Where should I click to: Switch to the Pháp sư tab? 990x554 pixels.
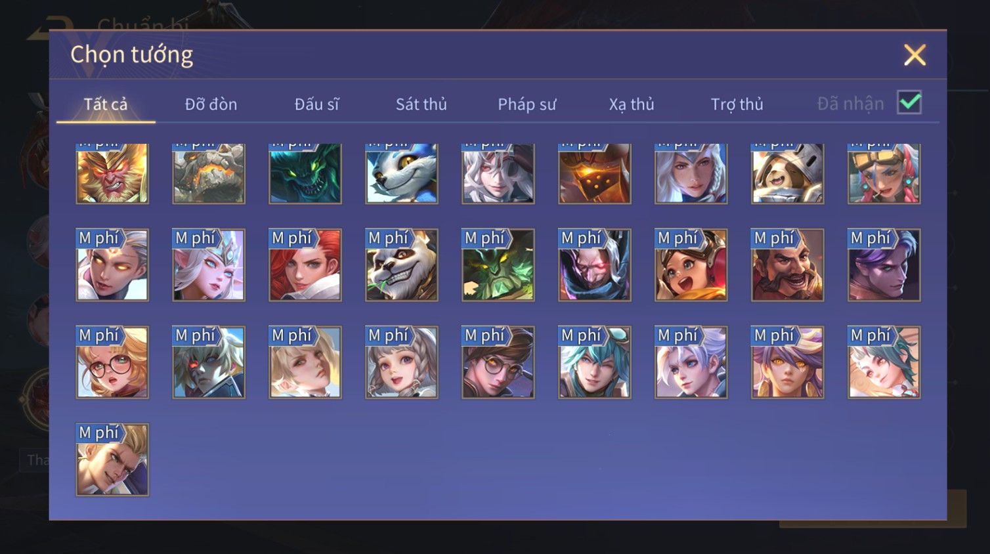(527, 104)
